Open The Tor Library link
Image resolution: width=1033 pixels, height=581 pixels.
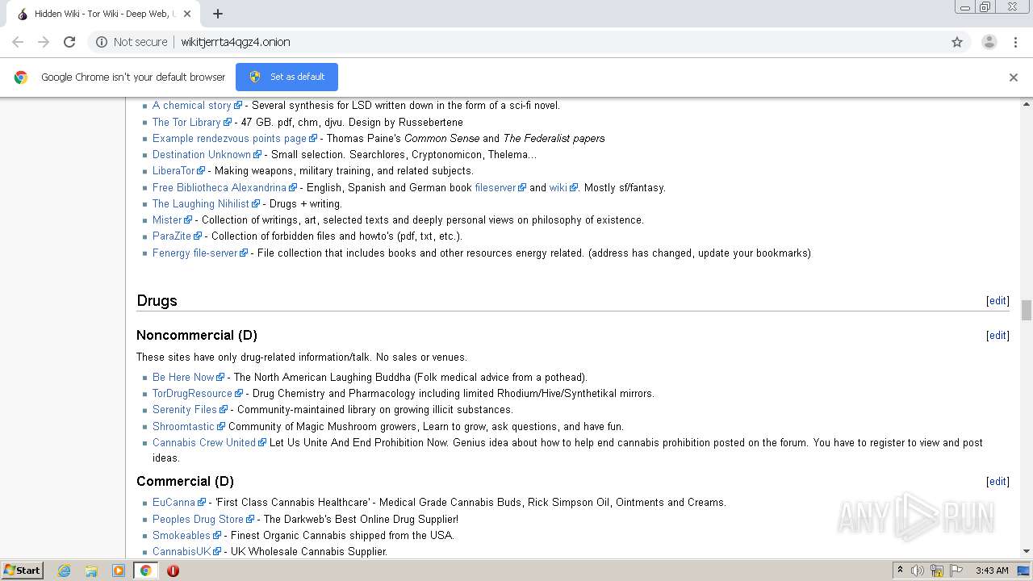point(186,122)
